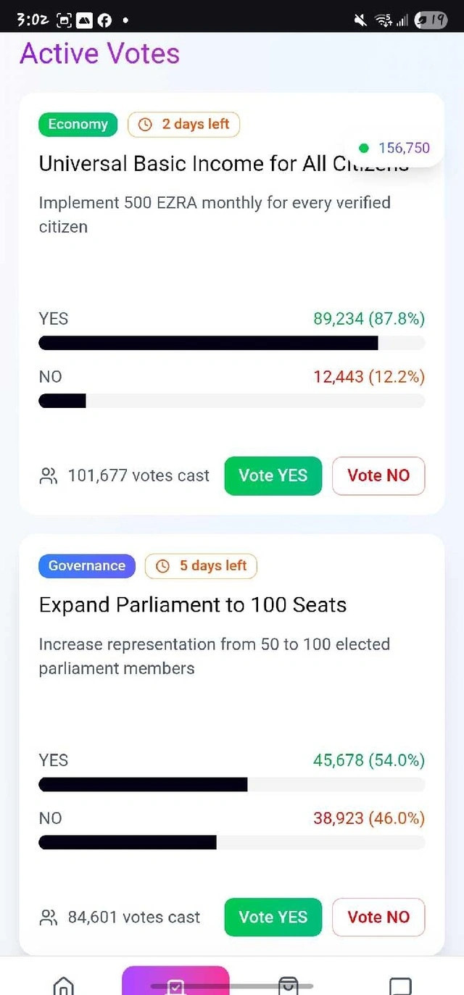This screenshot has height=995, width=464.
Task: Tap the green online dot by 156,750
Action: [364, 149]
